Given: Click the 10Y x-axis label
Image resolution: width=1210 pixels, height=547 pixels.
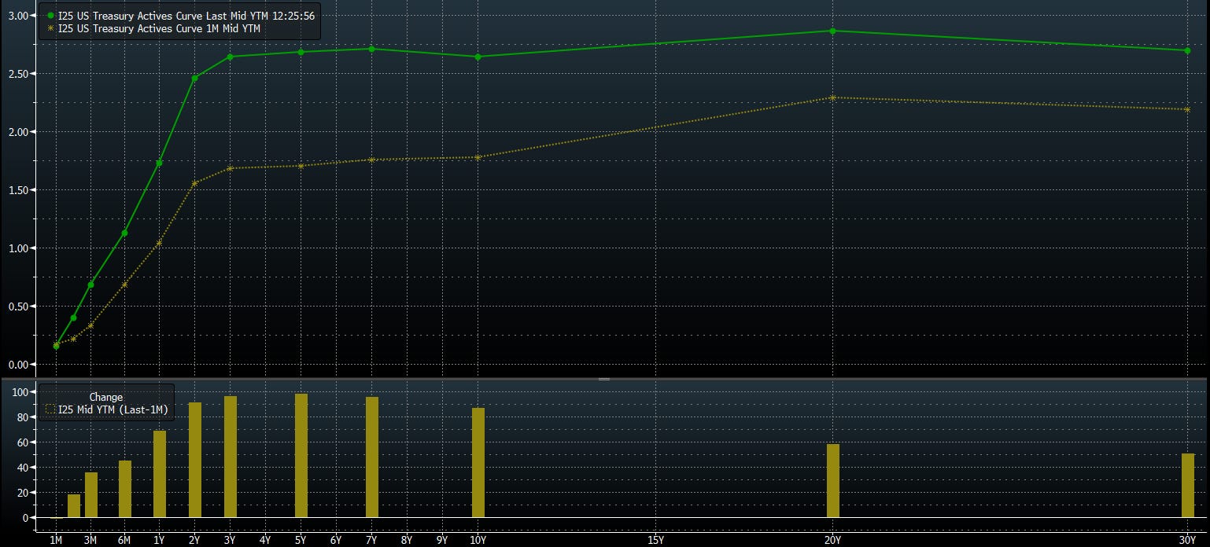Looking at the screenshot, I should click(478, 540).
